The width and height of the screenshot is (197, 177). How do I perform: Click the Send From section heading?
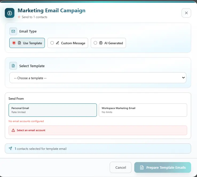click(16, 99)
